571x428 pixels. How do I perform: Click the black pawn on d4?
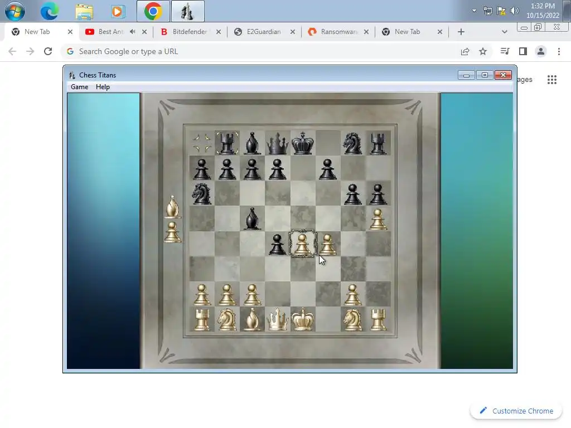click(x=277, y=244)
